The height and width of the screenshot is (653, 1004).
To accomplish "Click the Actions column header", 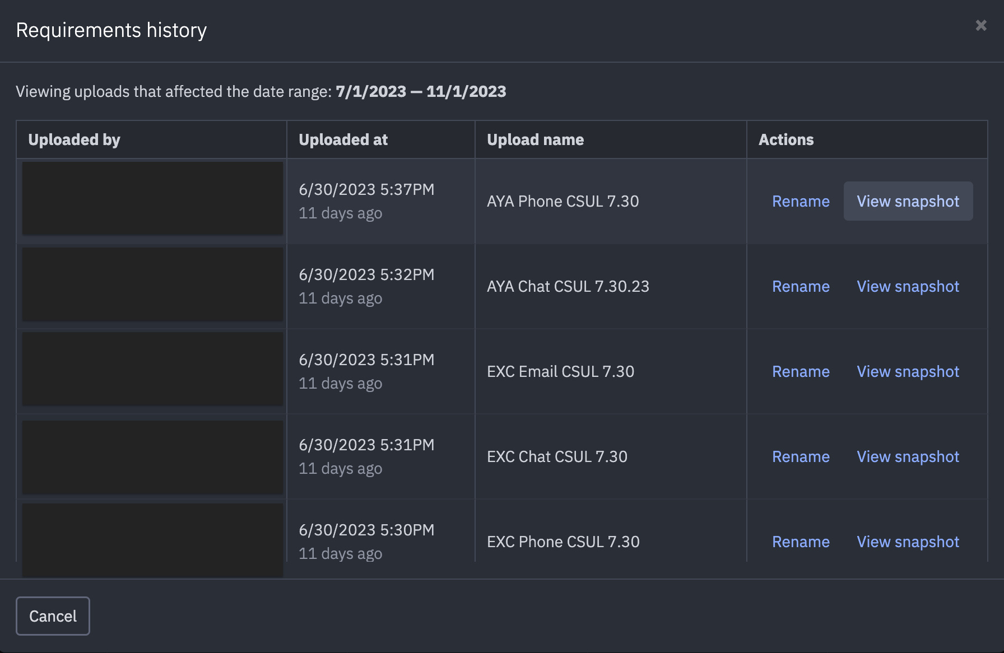I will click(785, 140).
